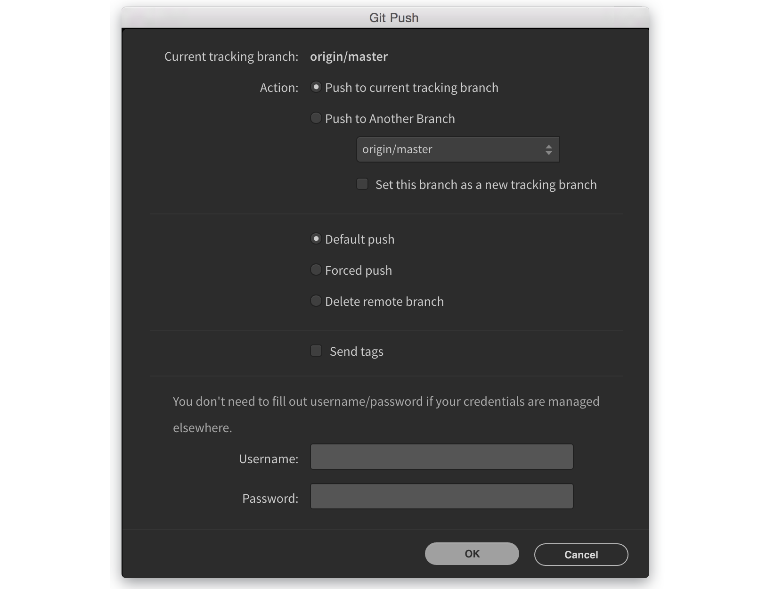Check Set this branch as a new tracking branch
The image size is (775, 589).
click(x=362, y=184)
